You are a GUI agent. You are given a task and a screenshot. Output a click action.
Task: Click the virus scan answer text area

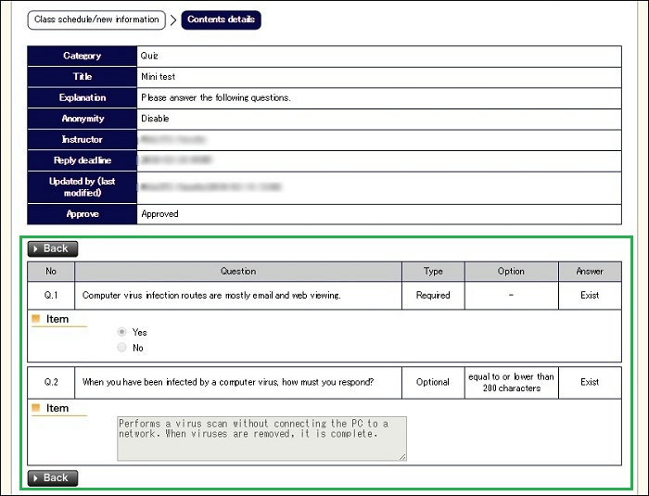click(261, 438)
